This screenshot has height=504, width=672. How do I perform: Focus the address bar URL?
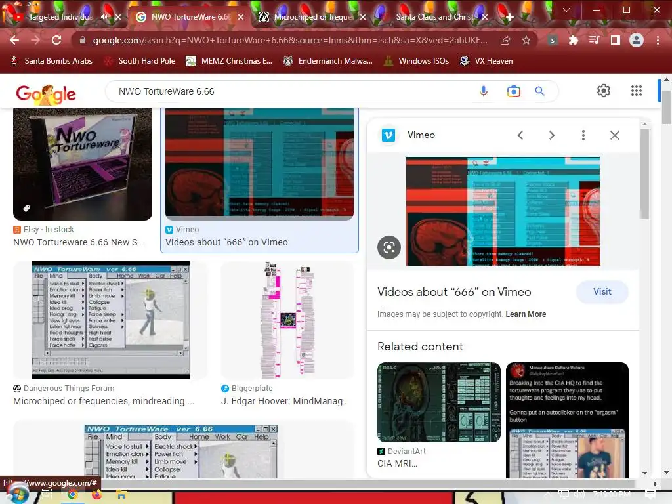pos(289,40)
